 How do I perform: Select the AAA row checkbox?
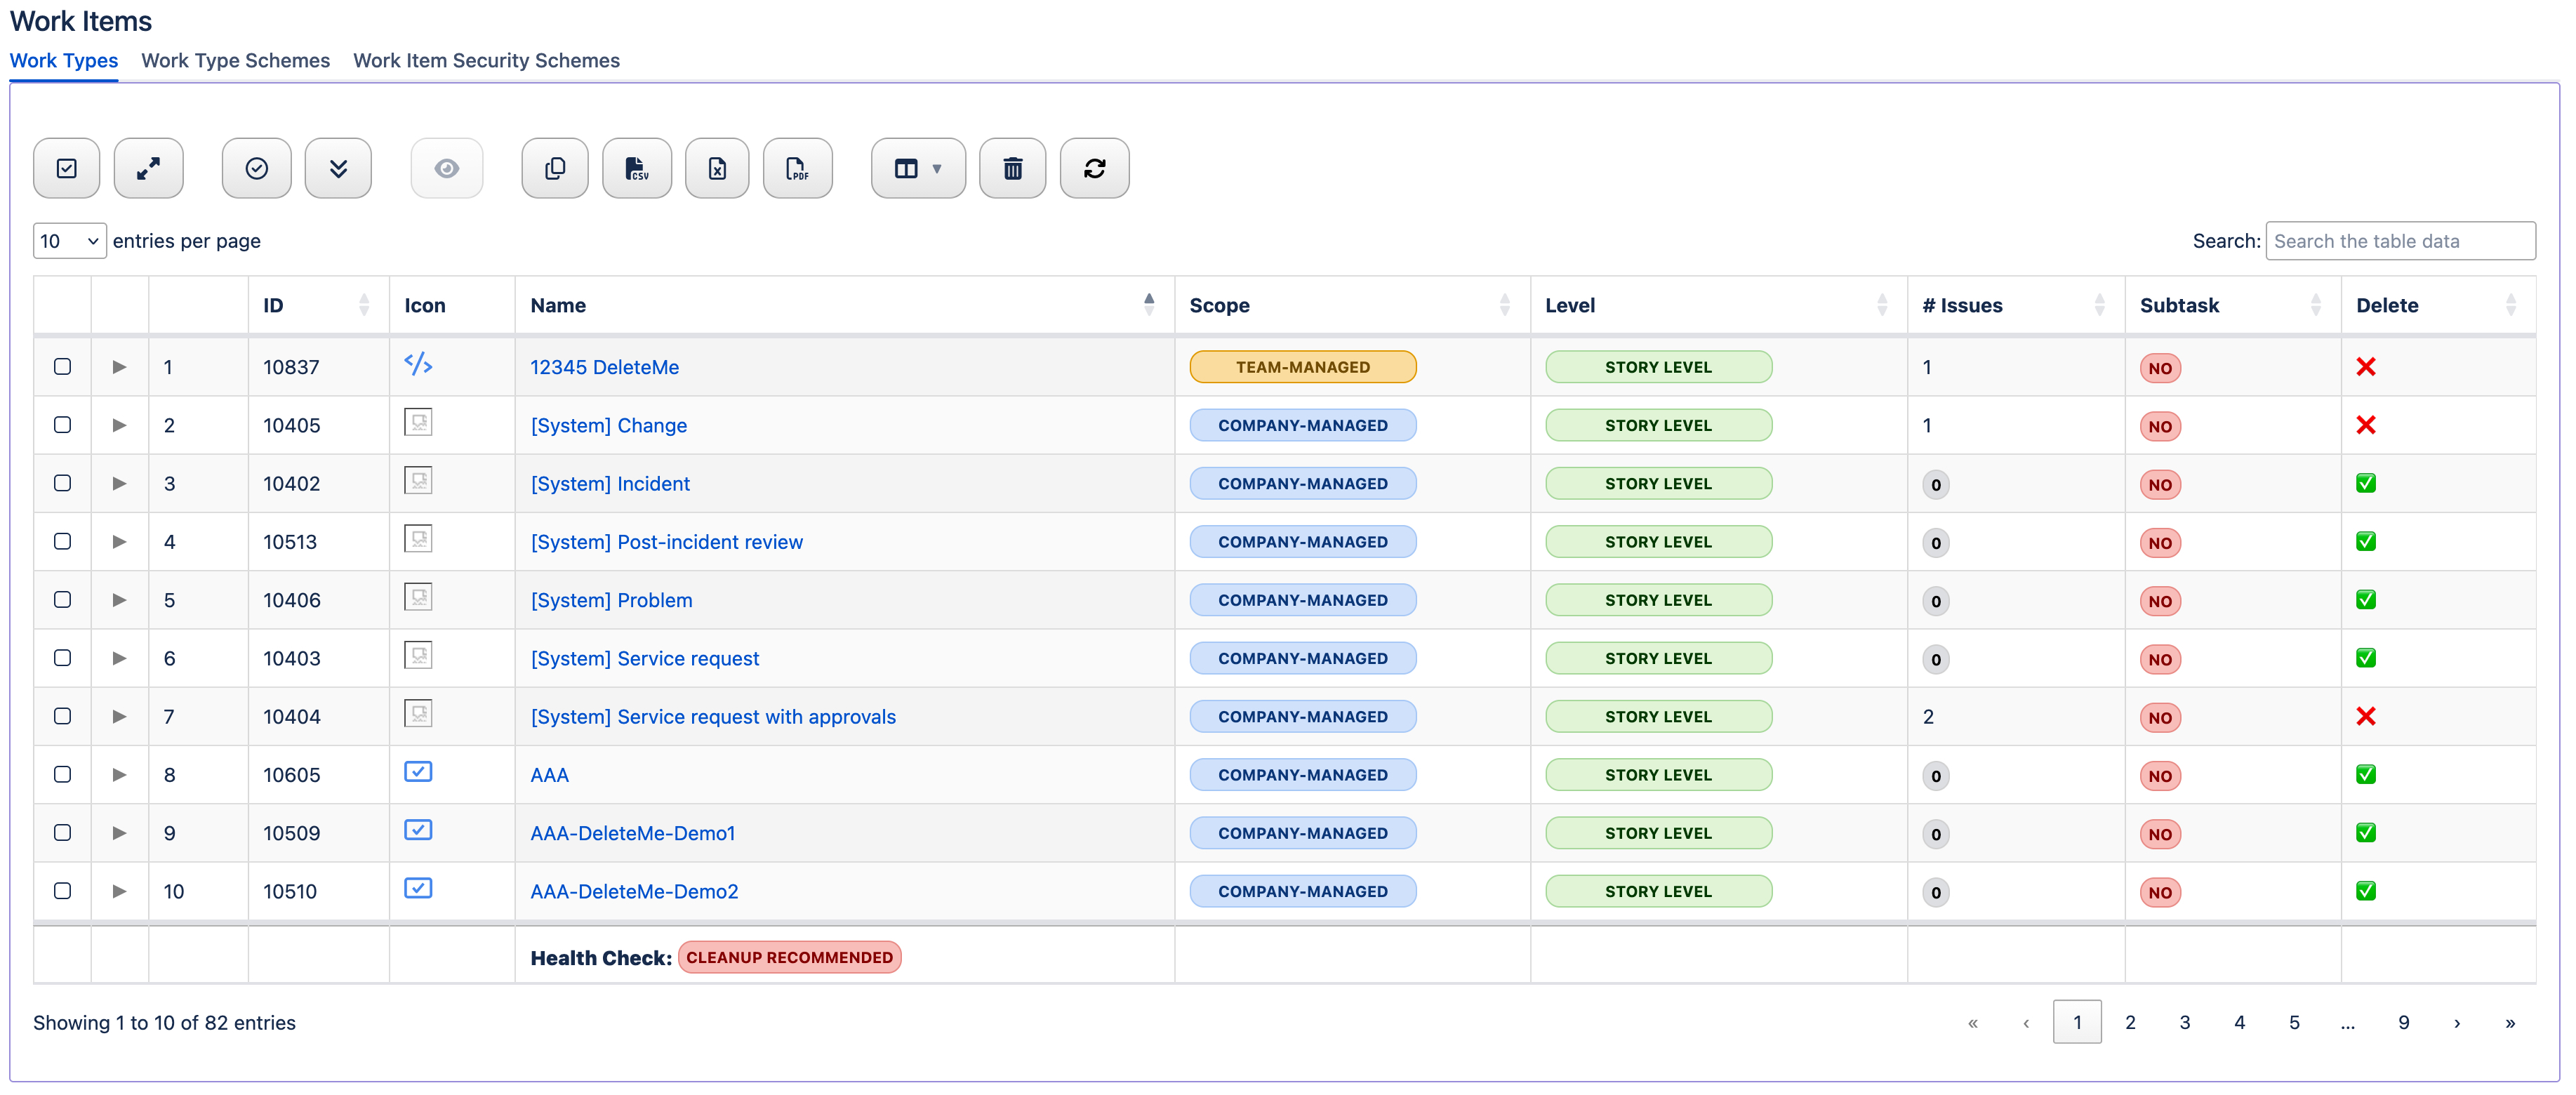coord(62,774)
